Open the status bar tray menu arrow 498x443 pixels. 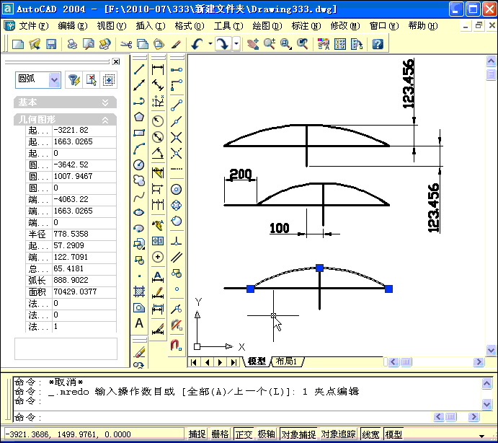coord(481,435)
